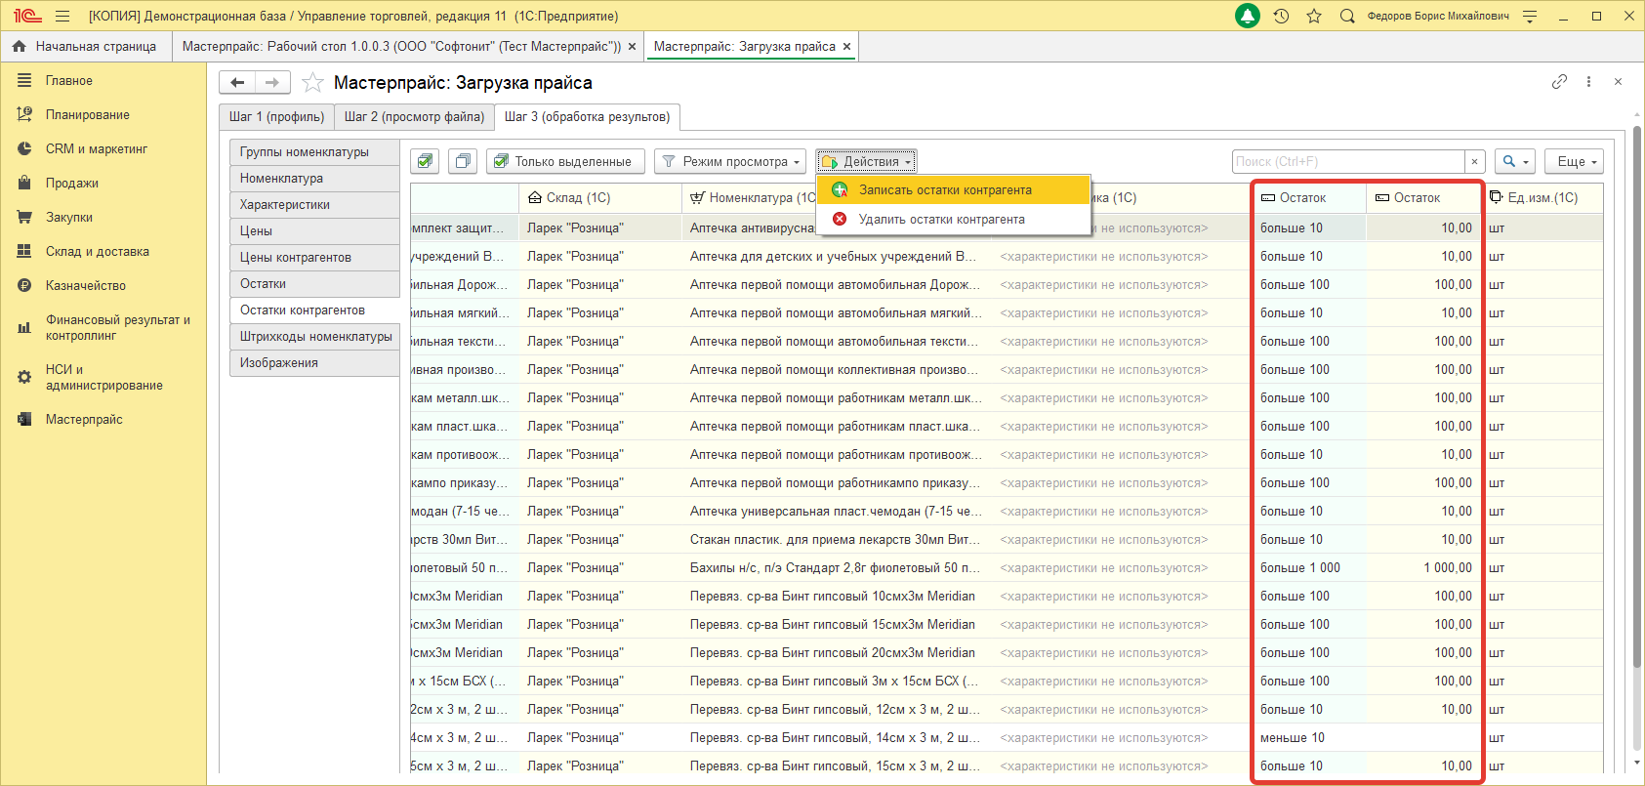This screenshot has width=1645, height=786.
Task: Open the hamburger main menu icon
Action: coord(62,16)
